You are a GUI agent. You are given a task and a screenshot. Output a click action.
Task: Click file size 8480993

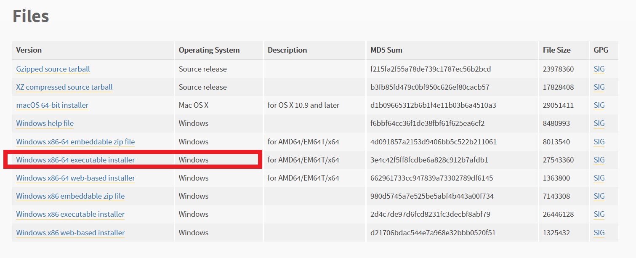556,123
